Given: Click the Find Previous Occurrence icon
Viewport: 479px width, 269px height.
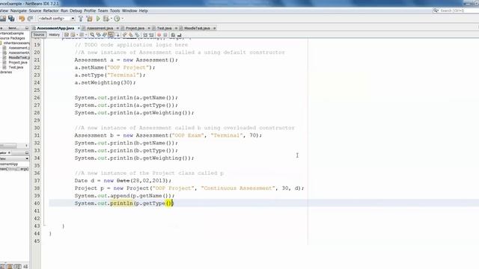Looking at the screenshot, I should (98, 35).
